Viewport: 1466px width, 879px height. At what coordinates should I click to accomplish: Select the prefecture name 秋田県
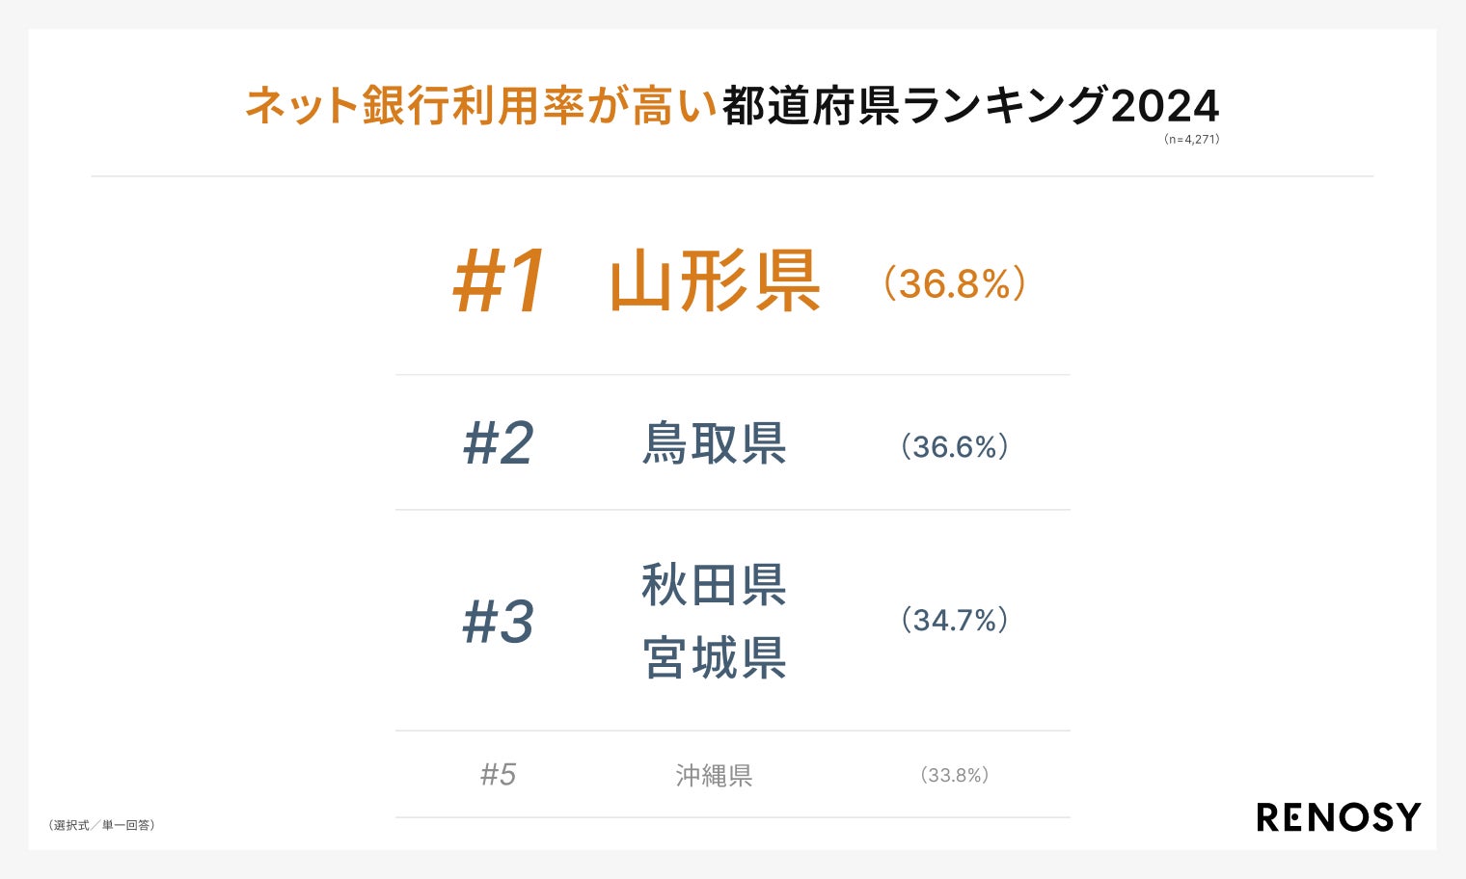[x=715, y=585]
